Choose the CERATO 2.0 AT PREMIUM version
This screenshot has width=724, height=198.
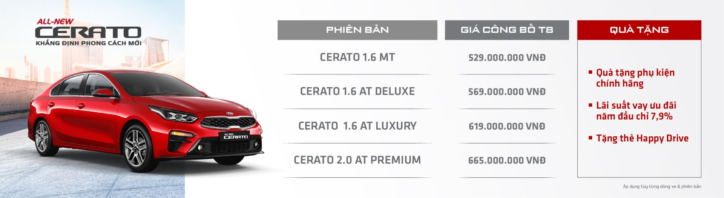pyautogui.click(x=357, y=160)
